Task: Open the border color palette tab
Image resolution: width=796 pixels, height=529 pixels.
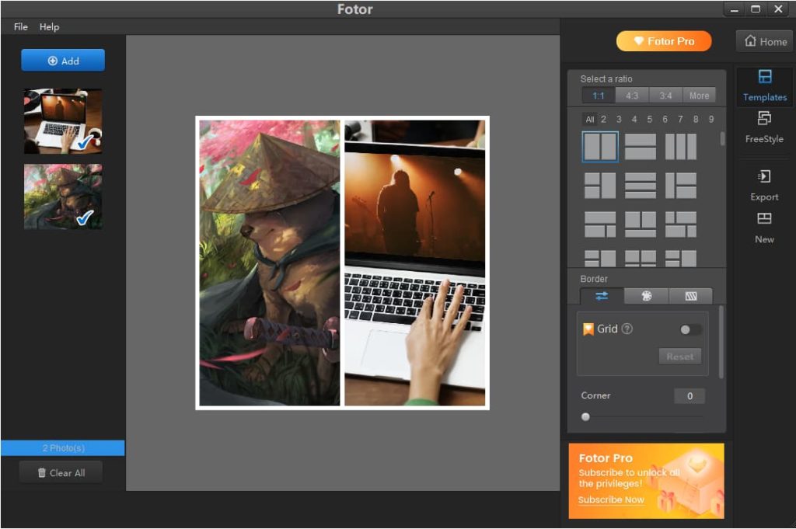Action: pos(646,296)
